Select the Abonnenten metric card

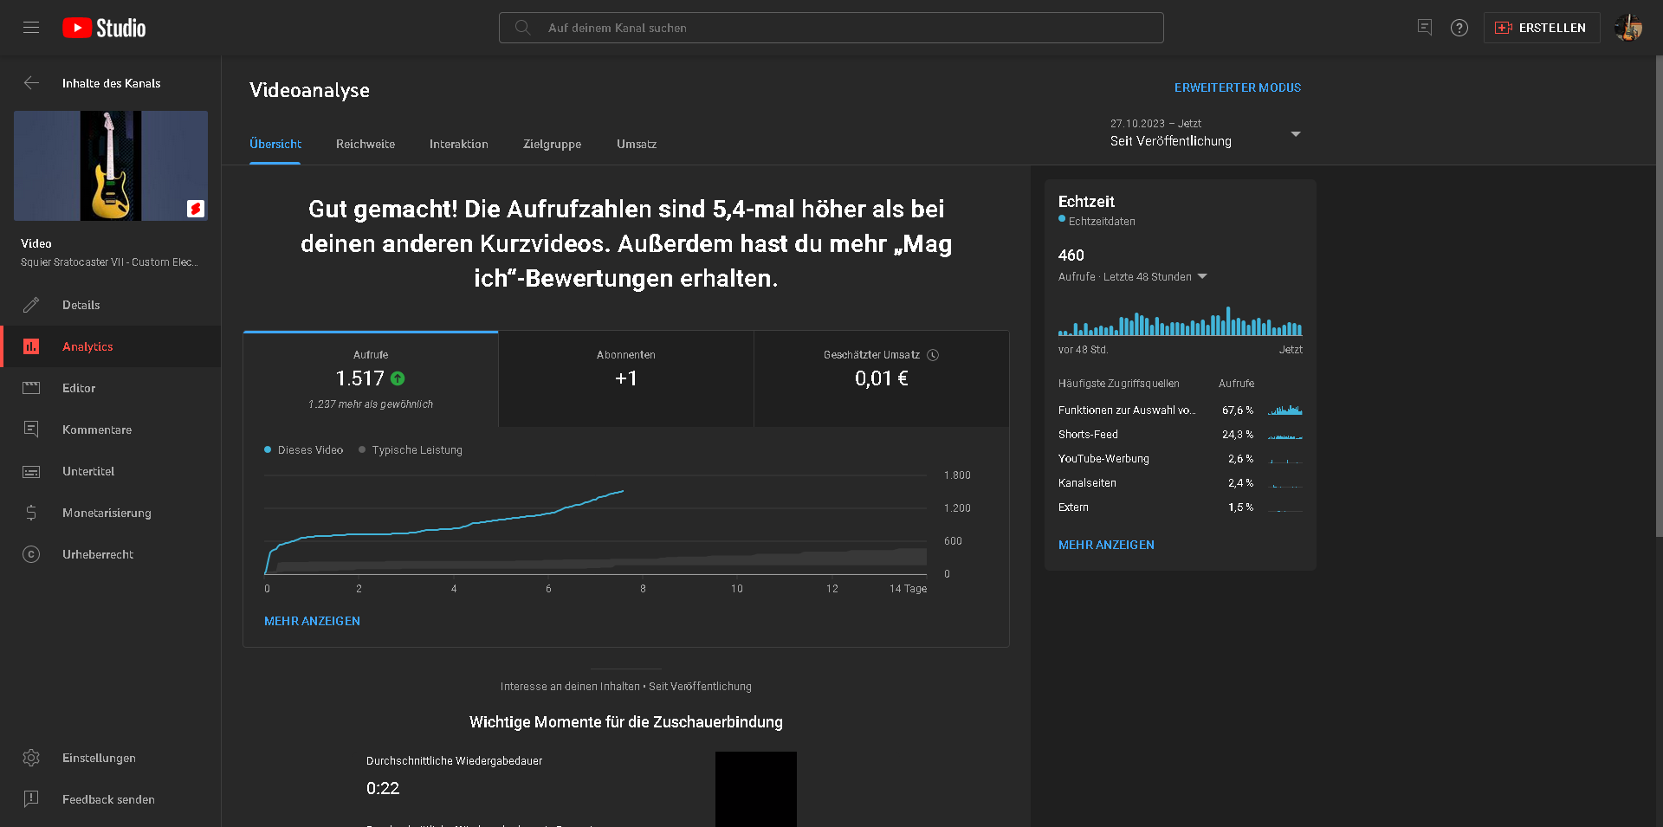pyautogui.click(x=625, y=378)
